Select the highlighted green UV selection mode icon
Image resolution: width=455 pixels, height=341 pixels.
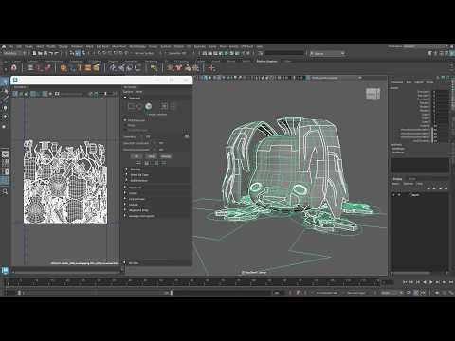coord(149,106)
